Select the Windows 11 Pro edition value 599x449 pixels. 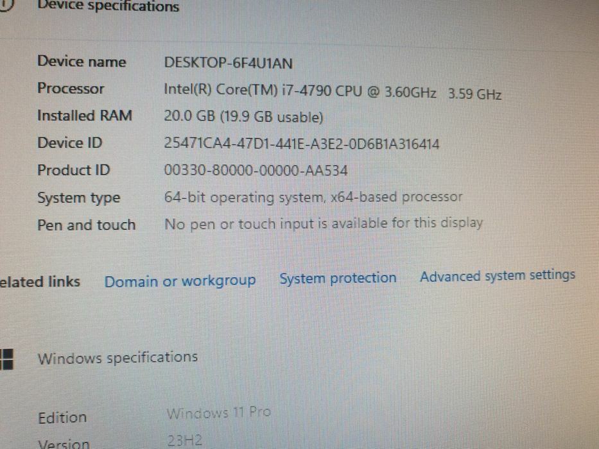pos(218,412)
